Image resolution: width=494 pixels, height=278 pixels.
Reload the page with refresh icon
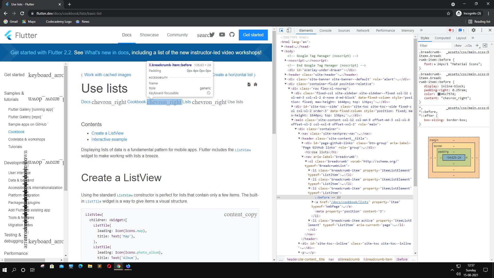click(x=22, y=13)
